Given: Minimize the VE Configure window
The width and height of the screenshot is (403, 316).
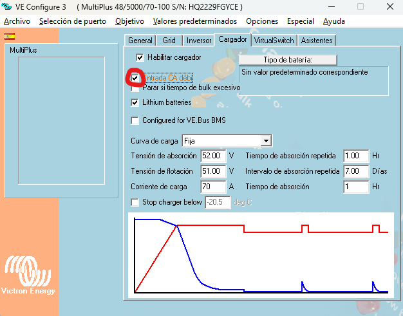Looking at the screenshot, I should (332, 6).
